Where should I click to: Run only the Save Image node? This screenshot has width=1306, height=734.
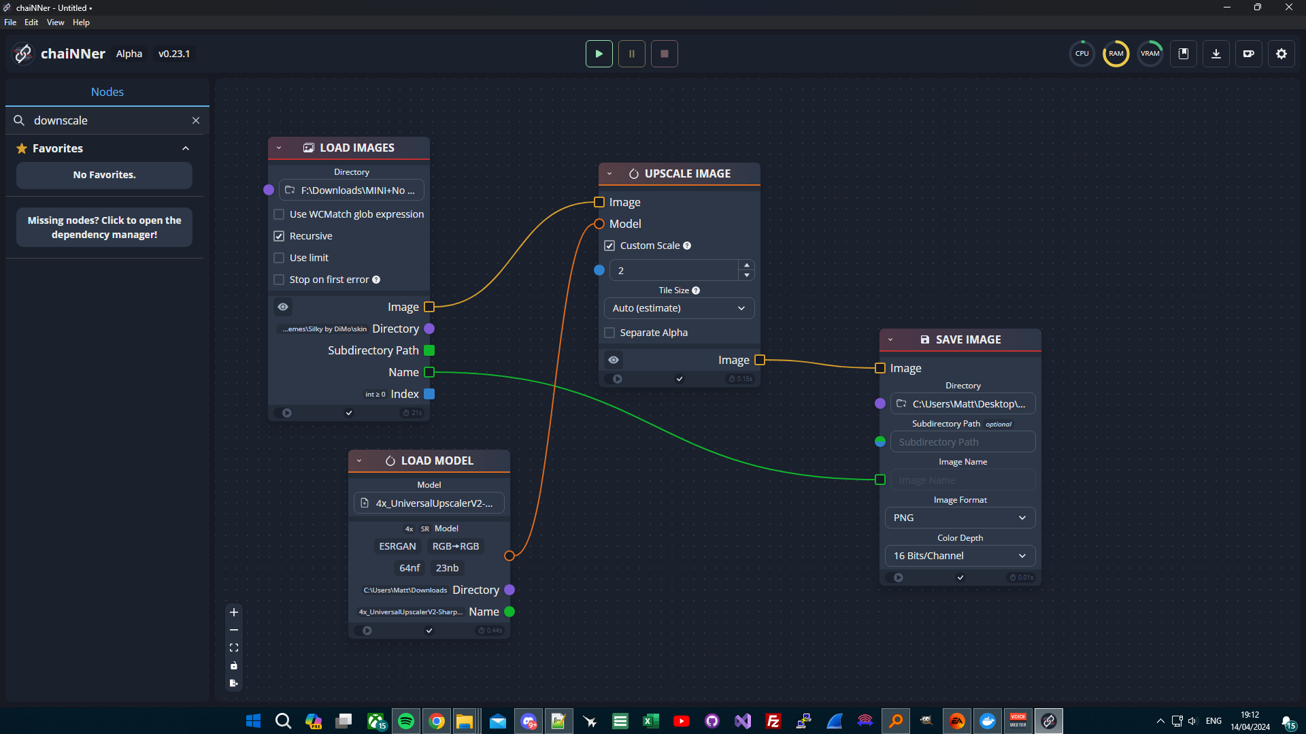pos(899,578)
